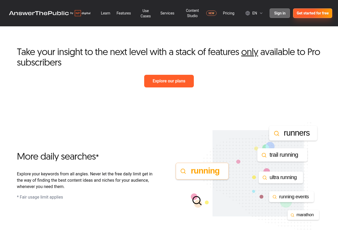Image resolution: width=338 pixels, height=237 pixels.
Task: Click the search icon beside 'marathon'
Action: click(x=292, y=215)
